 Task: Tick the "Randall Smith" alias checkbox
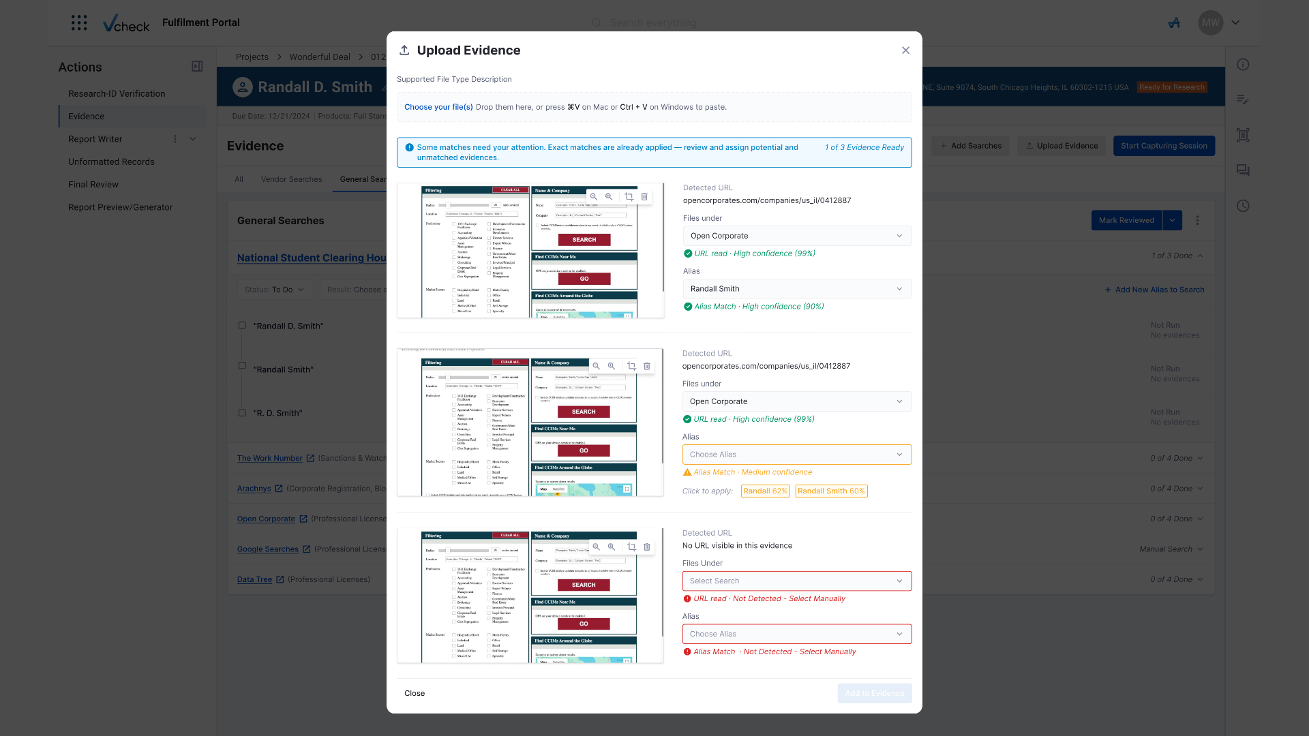tap(242, 365)
